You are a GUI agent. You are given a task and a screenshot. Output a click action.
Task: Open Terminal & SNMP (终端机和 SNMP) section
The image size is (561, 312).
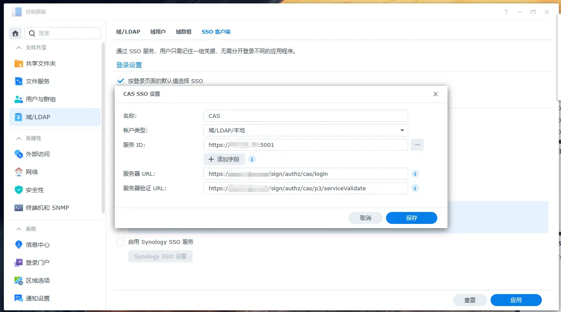[x=47, y=208]
